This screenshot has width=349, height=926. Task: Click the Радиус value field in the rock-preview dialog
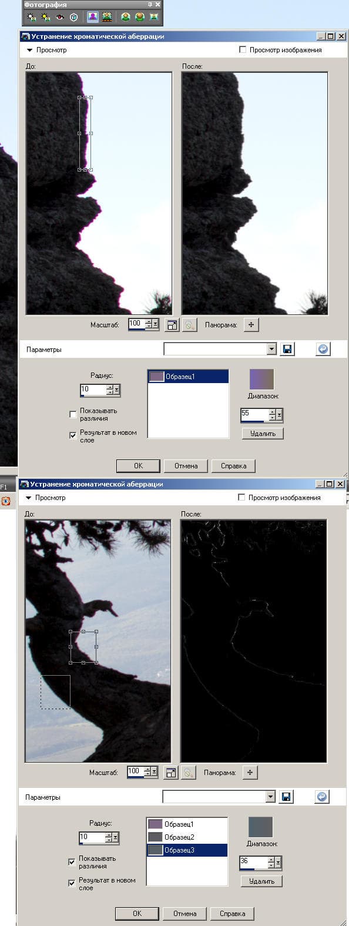click(x=93, y=390)
